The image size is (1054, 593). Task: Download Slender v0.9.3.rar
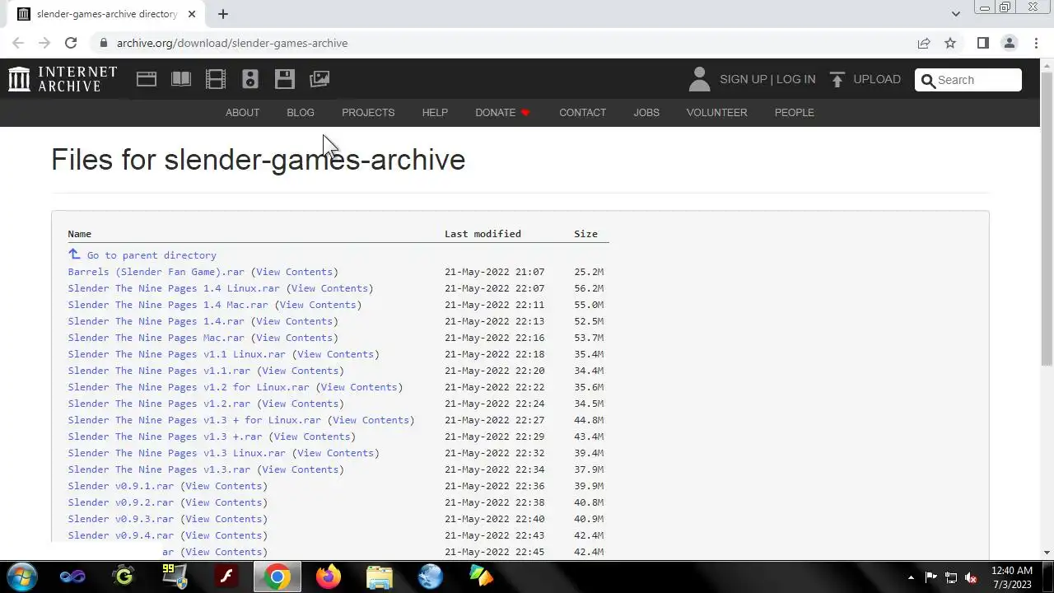(120, 519)
